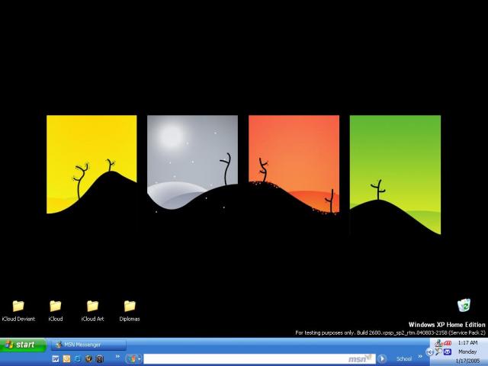Screen dimensions: 488x366
Task: Launch Internet Explorer from Quick Launch
Action: click(78, 359)
